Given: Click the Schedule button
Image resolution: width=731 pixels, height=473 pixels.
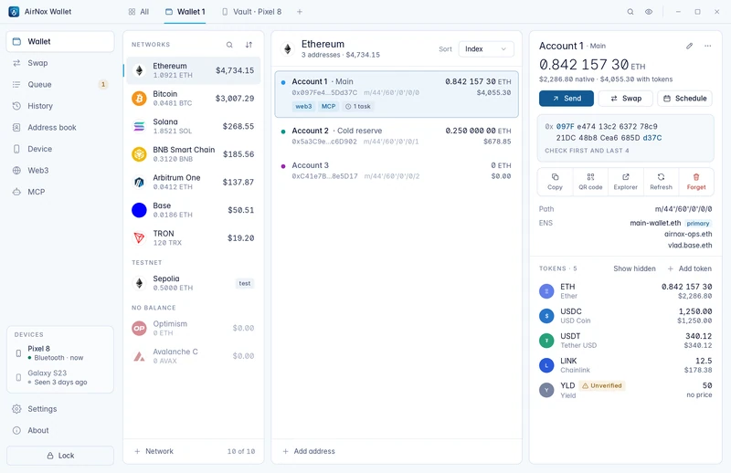Looking at the screenshot, I should (684, 99).
